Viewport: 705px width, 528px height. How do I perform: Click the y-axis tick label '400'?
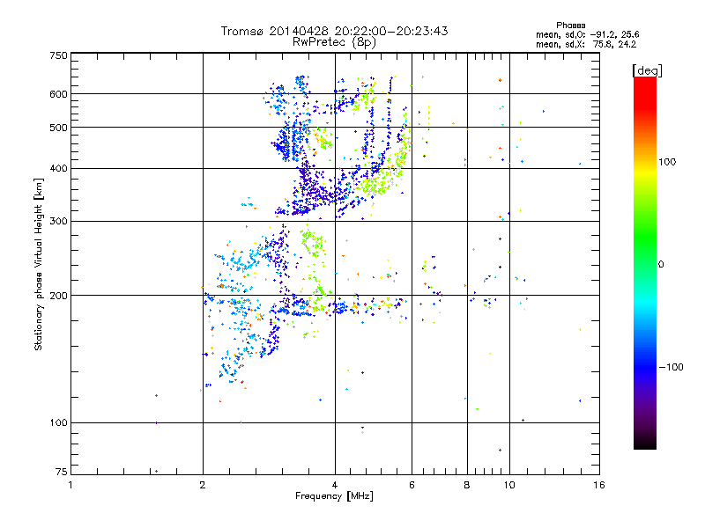pyautogui.click(x=59, y=169)
